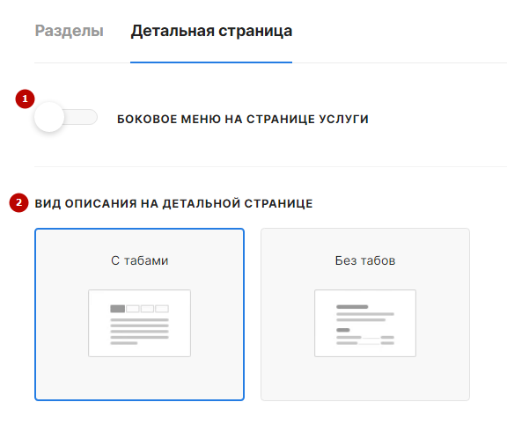Click the red number 2 badge
This screenshot has width=507, height=424.
pyautogui.click(x=18, y=203)
